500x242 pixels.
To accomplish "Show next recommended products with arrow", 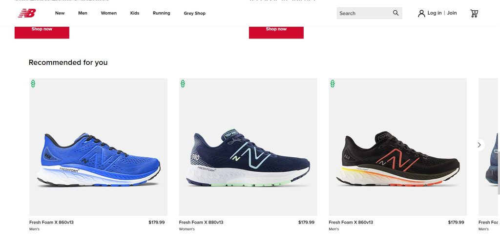I will [479, 145].
